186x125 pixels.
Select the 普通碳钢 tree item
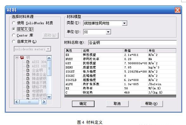pyautogui.click(x=39, y=95)
